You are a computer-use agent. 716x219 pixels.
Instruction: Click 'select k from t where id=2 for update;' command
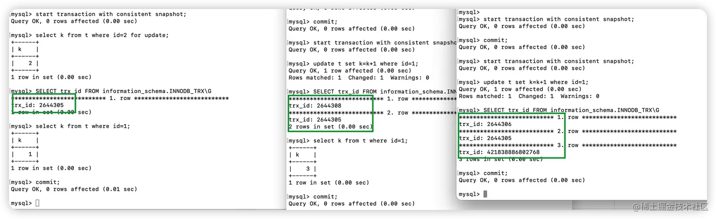click(x=102, y=35)
